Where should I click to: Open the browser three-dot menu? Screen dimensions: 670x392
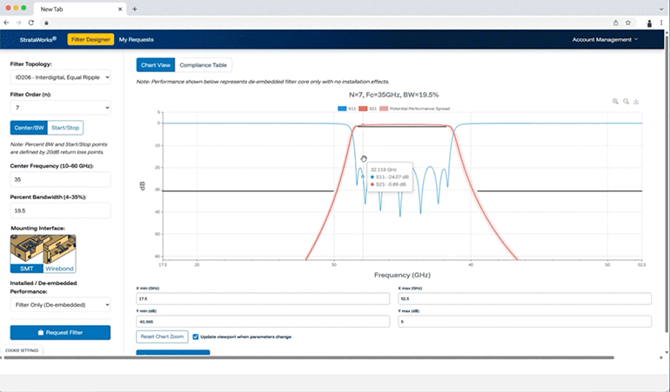coord(661,23)
